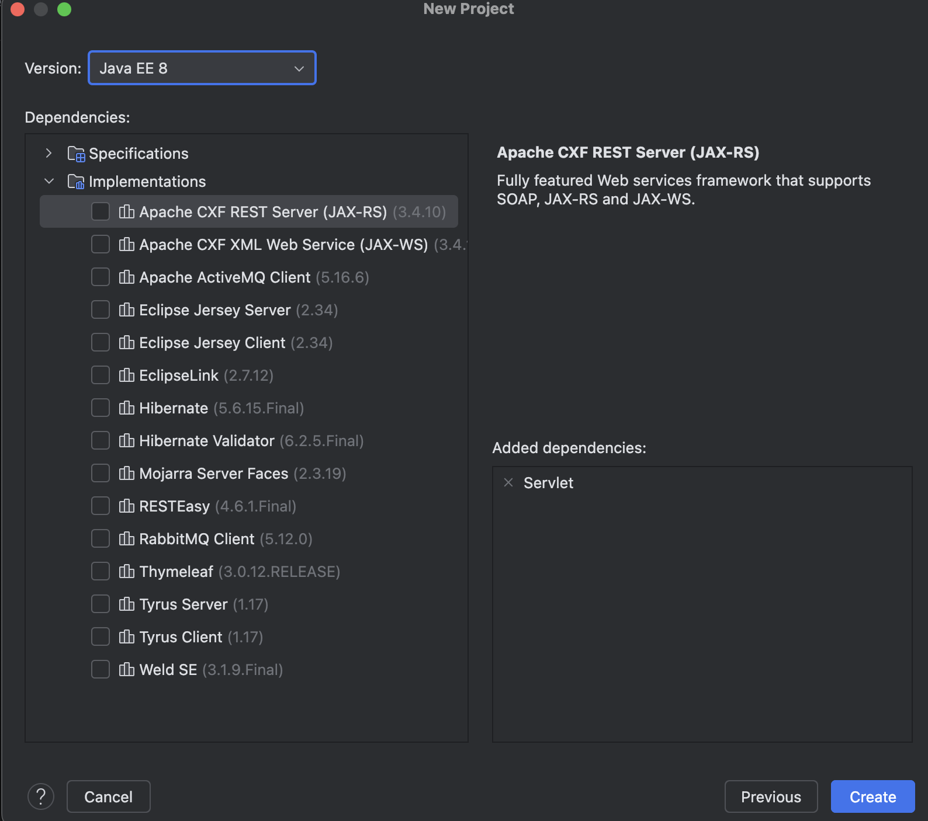Screen dimensions: 928x821
Task: Click the library icon beside Apache CXF XML Web Service
Action: pos(127,244)
